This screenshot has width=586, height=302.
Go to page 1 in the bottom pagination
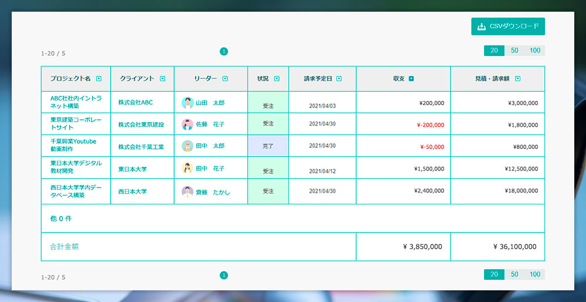224,276
